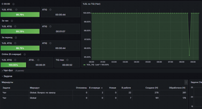Image resolution: width=202 pixels, height=109 pixels.
Task: Click info icon beside За час heading
Action: pos(12,21)
